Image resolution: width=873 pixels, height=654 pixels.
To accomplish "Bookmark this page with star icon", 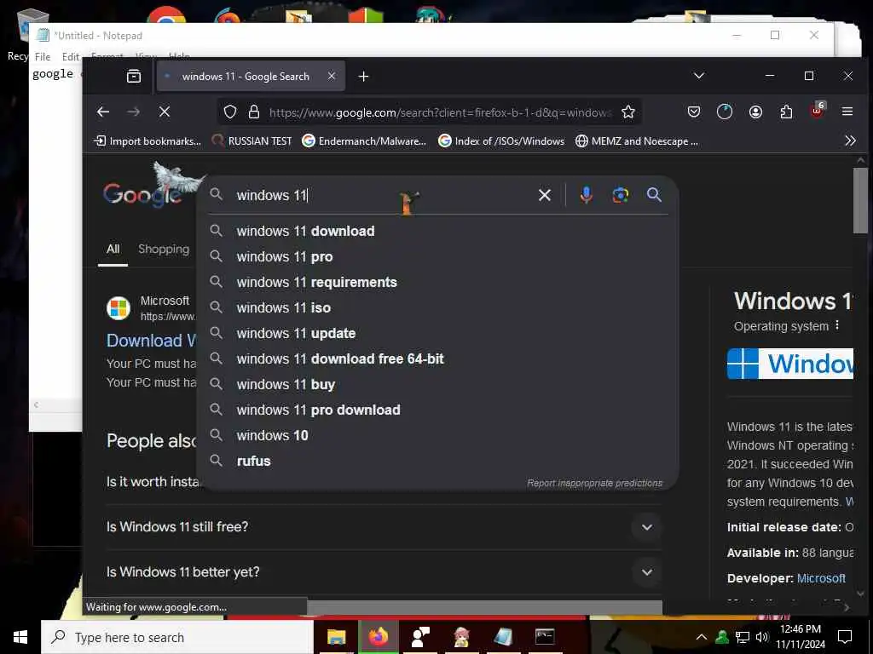I will [x=628, y=112].
